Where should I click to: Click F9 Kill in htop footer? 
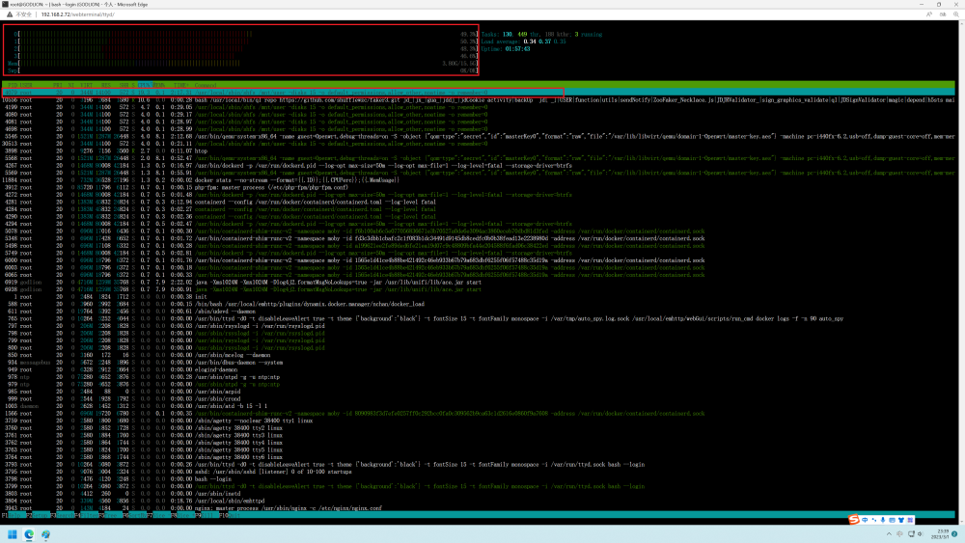[207, 515]
